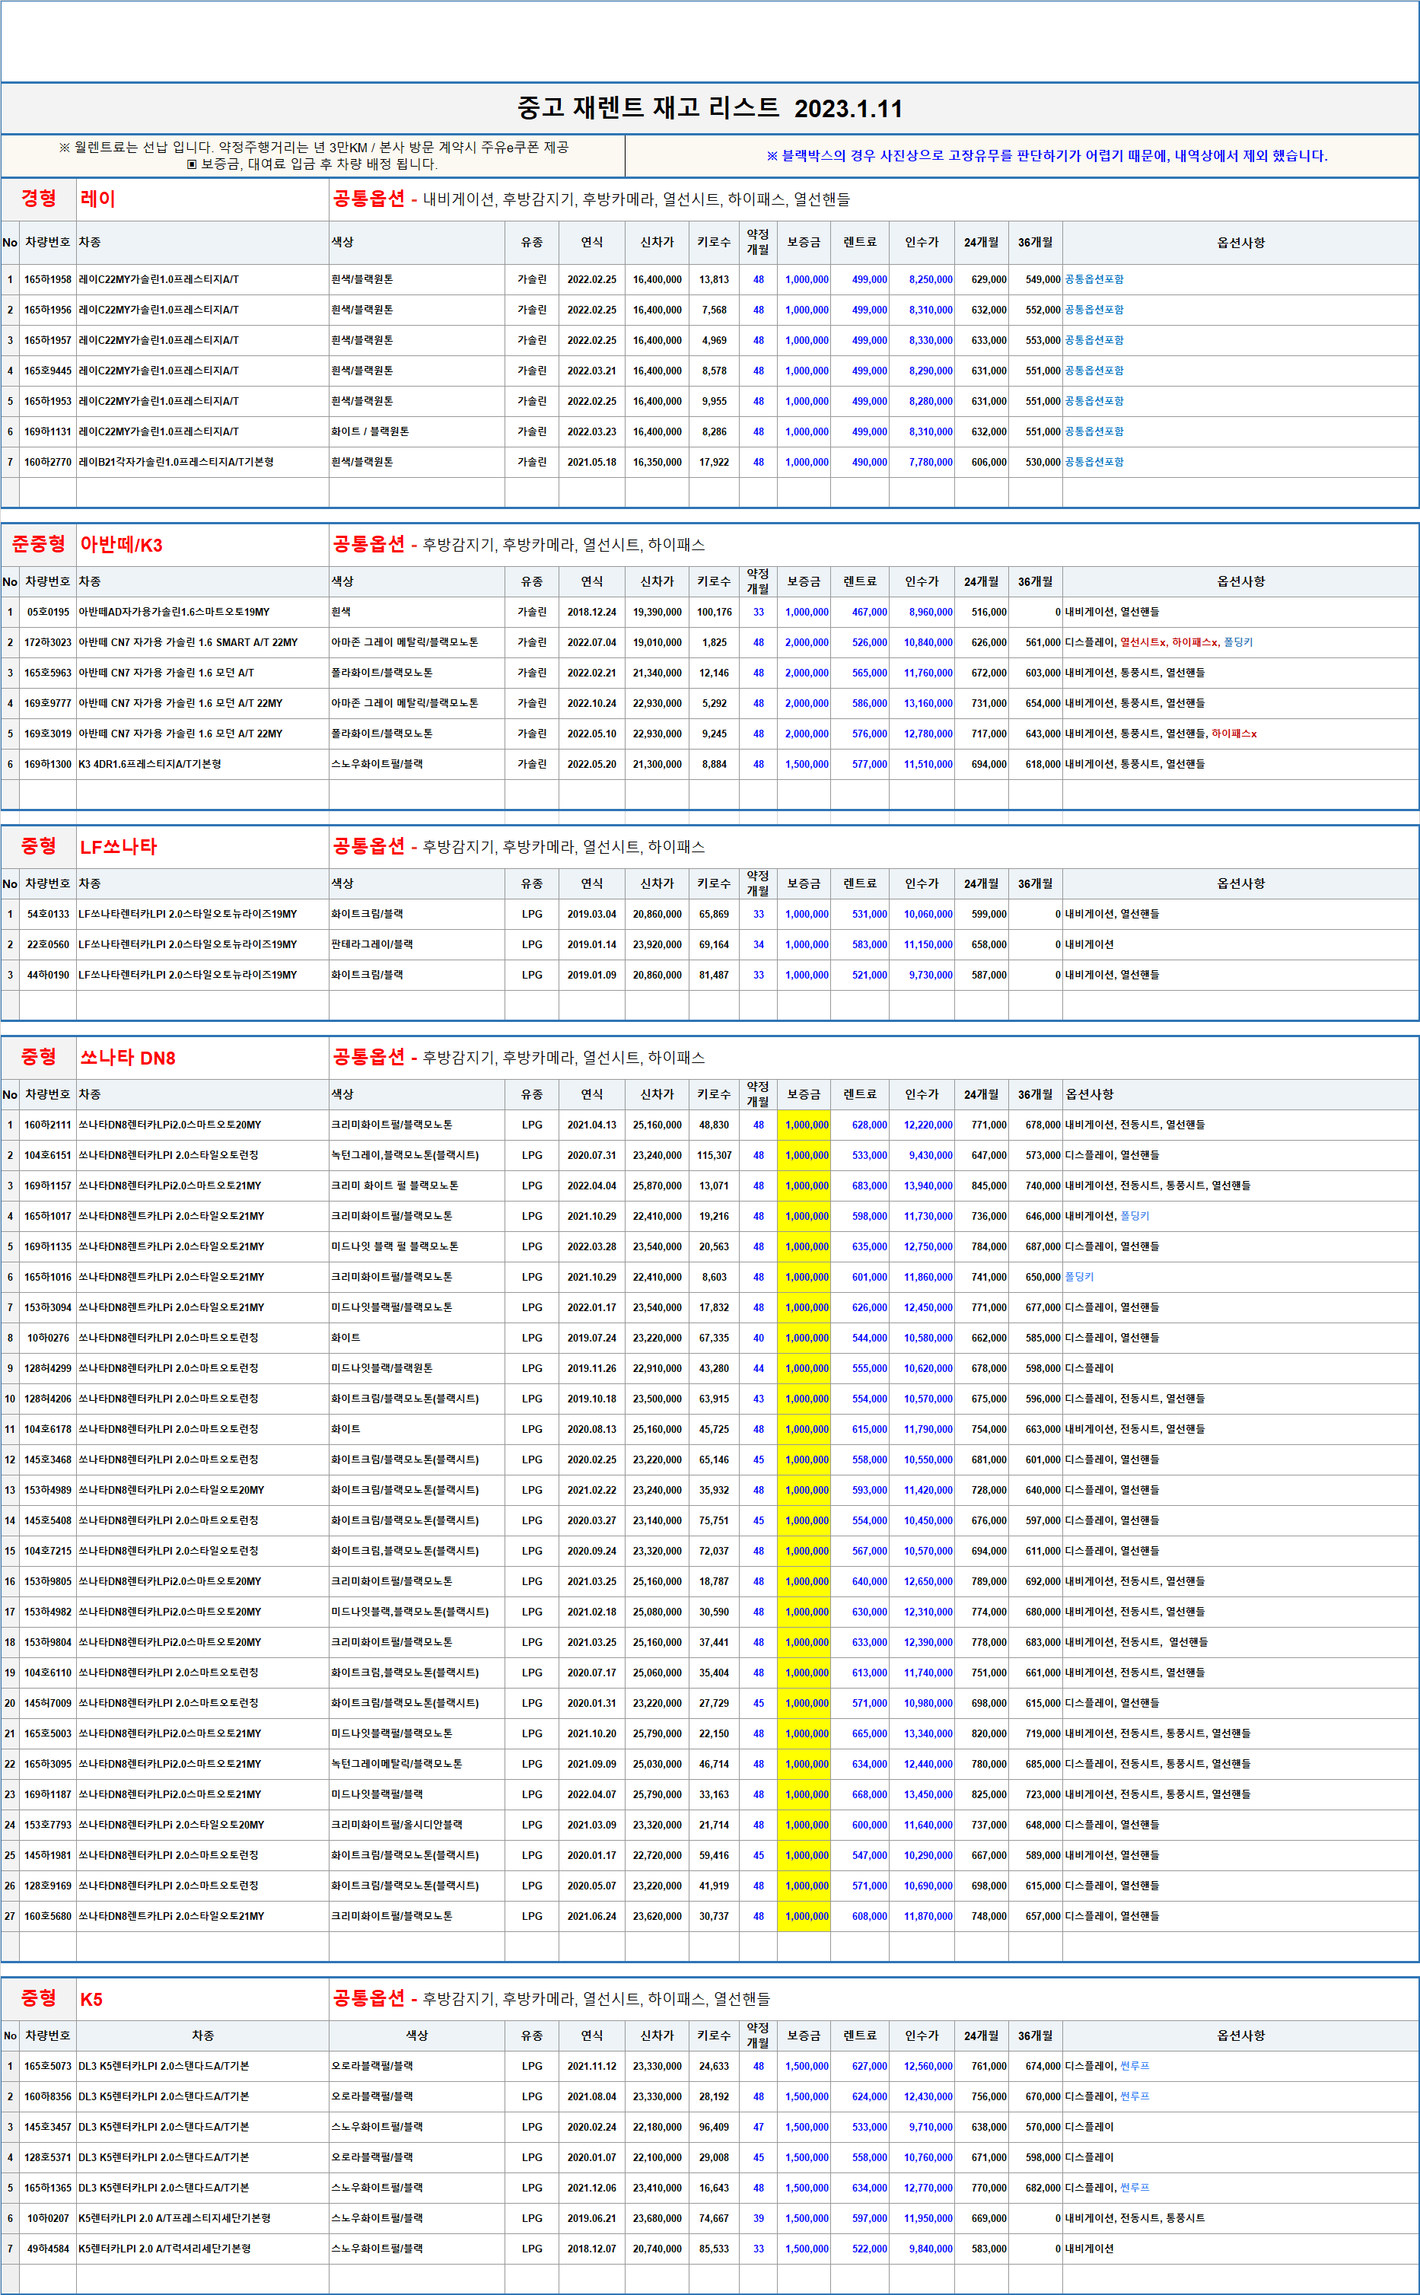1420x2295 pixels.
Task: Select 신차가 cell 19,390,000
Action: coord(657,613)
